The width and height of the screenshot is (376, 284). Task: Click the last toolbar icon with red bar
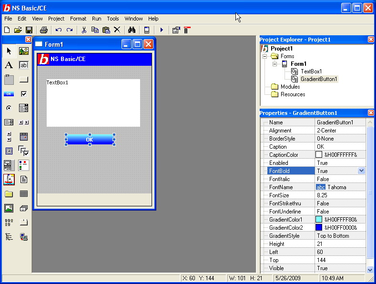click(187, 30)
